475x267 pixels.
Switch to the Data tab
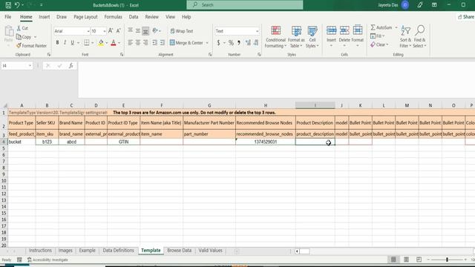pos(134,17)
